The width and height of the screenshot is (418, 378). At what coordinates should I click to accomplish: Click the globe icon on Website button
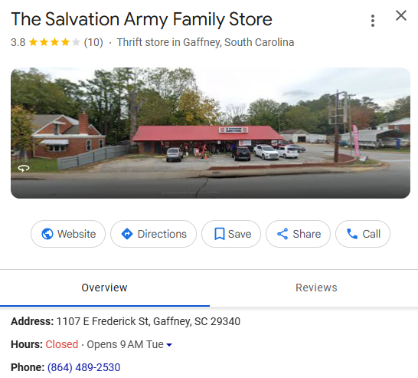point(47,234)
